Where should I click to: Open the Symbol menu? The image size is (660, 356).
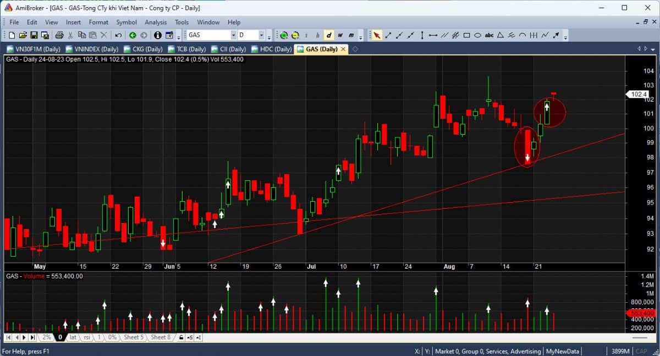pos(127,23)
